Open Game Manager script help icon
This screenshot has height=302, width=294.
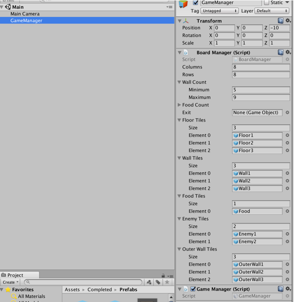click(x=281, y=289)
